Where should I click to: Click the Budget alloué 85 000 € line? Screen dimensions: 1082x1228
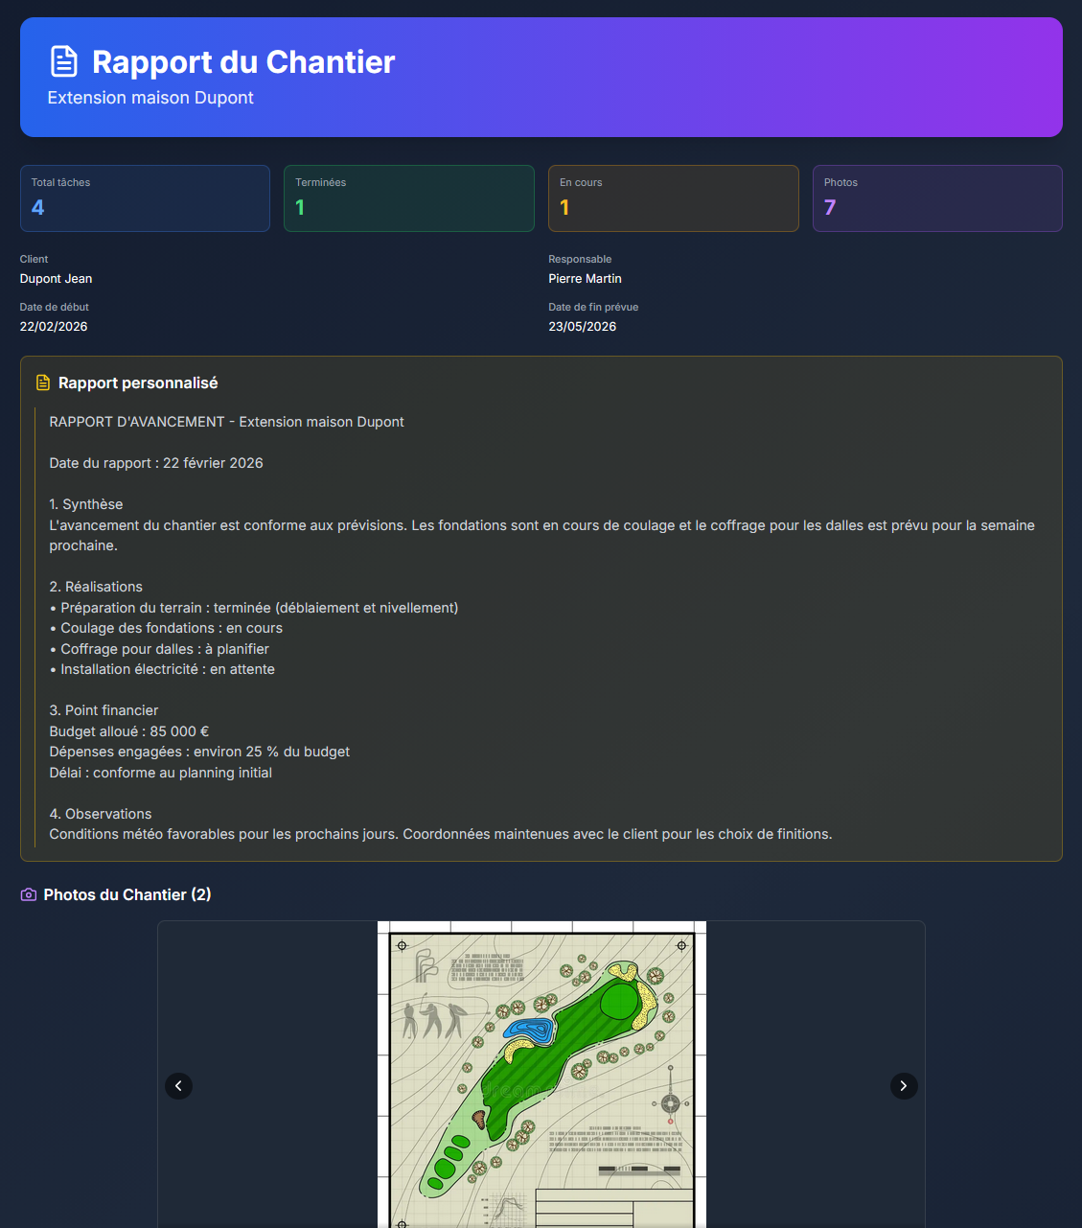click(x=129, y=731)
